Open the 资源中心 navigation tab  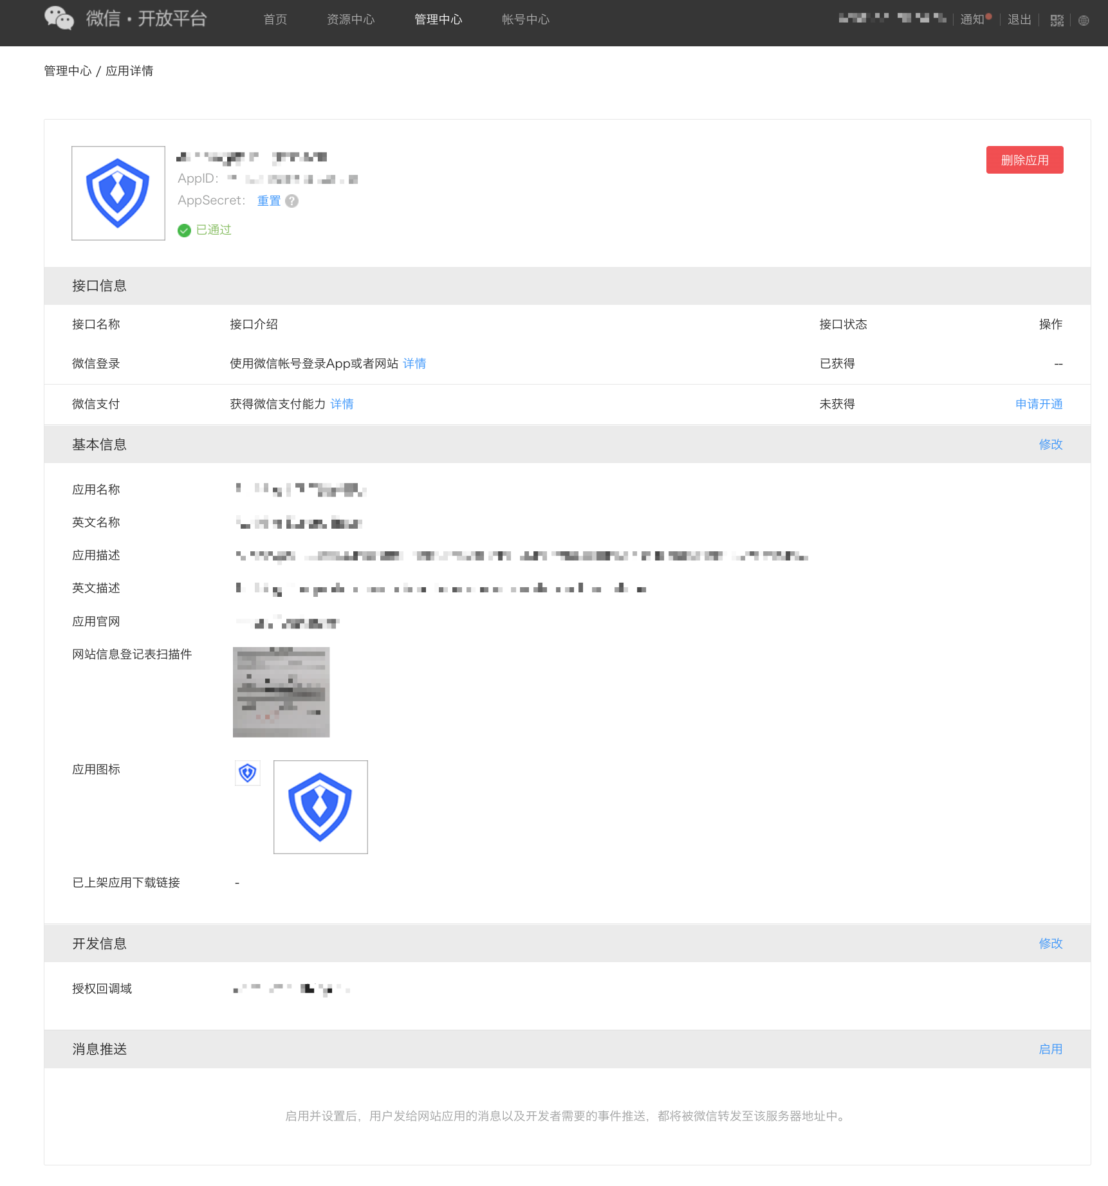click(x=351, y=20)
